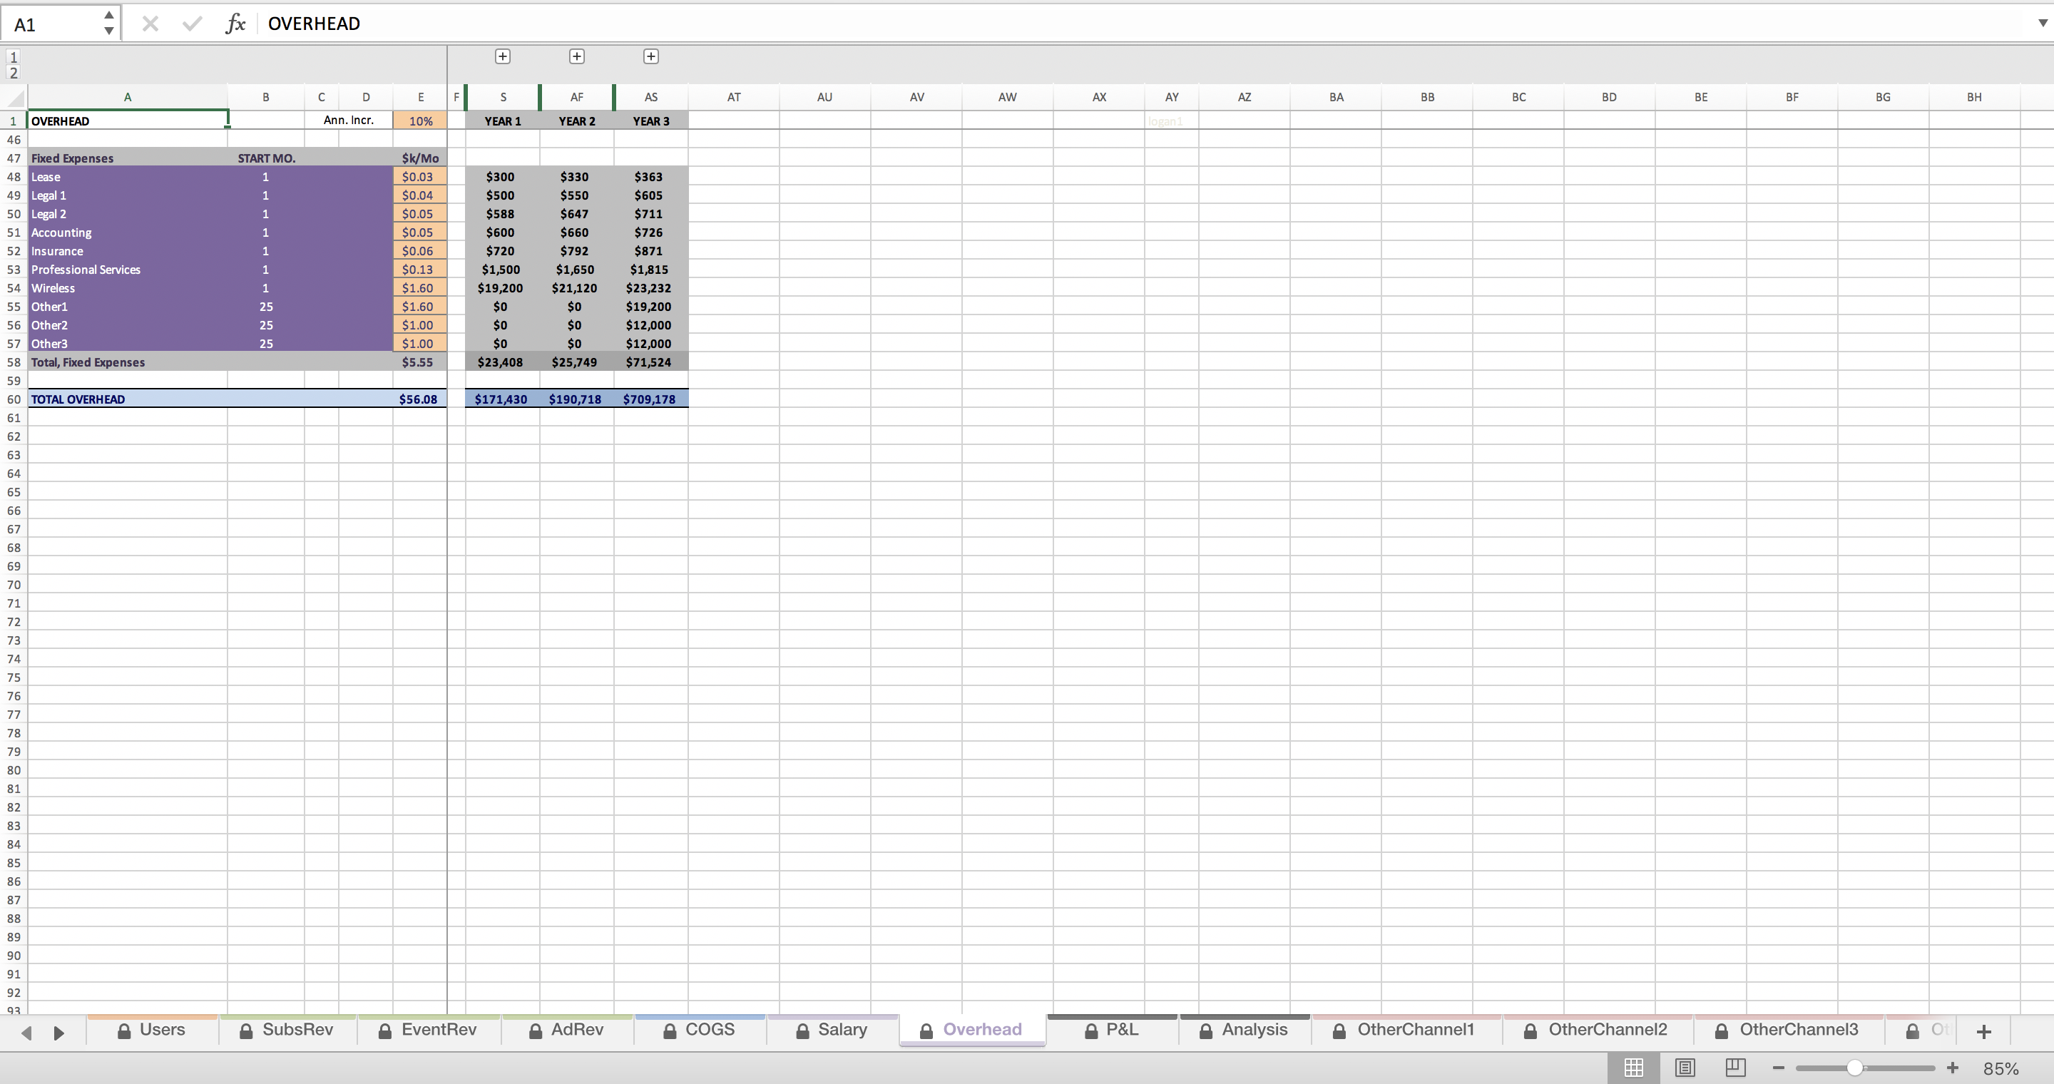The width and height of the screenshot is (2054, 1084).
Task: Click the $56.08 total overhead rate
Action: pyautogui.click(x=419, y=399)
